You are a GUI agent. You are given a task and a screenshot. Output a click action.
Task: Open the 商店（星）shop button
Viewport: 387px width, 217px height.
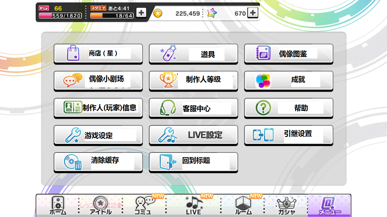(x=98, y=54)
